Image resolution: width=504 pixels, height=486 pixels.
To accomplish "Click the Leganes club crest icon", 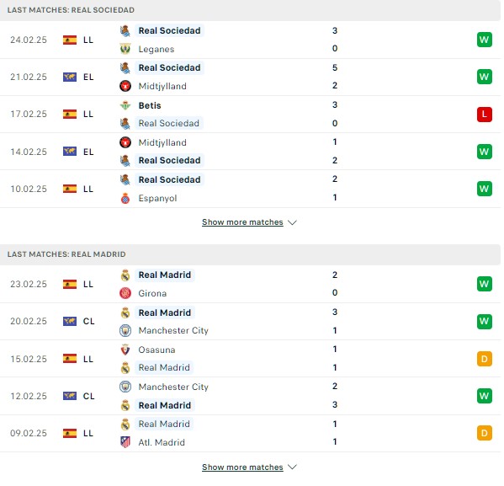I will pyautogui.click(x=125, y=49).
